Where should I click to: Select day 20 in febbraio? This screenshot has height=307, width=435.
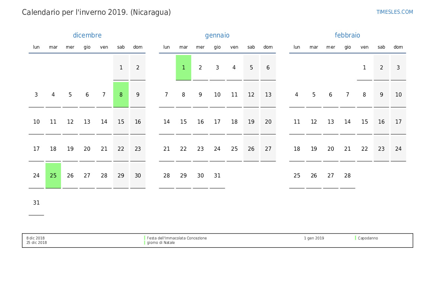tap(331, 148)
